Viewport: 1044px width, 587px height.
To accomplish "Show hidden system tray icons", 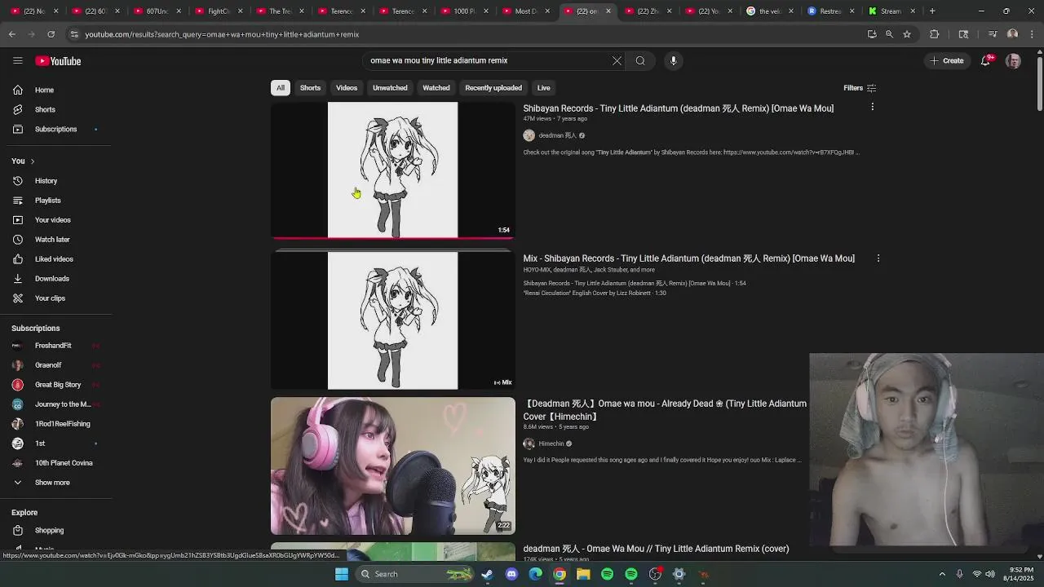I will (942, 574).
